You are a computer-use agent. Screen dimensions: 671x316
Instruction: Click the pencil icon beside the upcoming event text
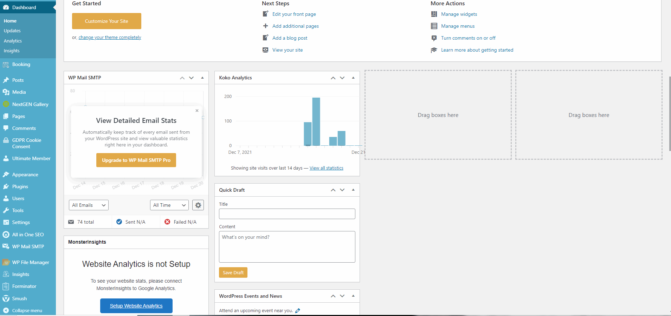pos(298,310)
